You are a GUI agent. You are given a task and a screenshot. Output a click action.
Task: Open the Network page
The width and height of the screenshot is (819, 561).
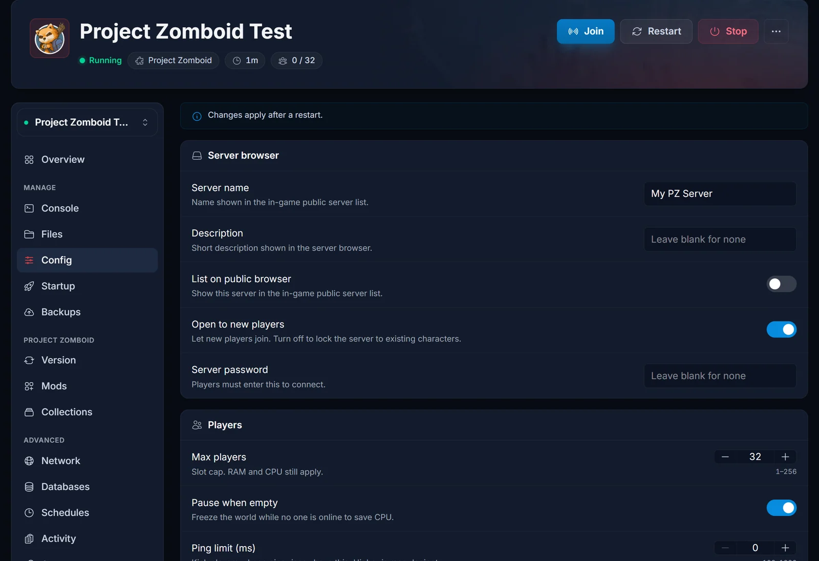point(87,461)
